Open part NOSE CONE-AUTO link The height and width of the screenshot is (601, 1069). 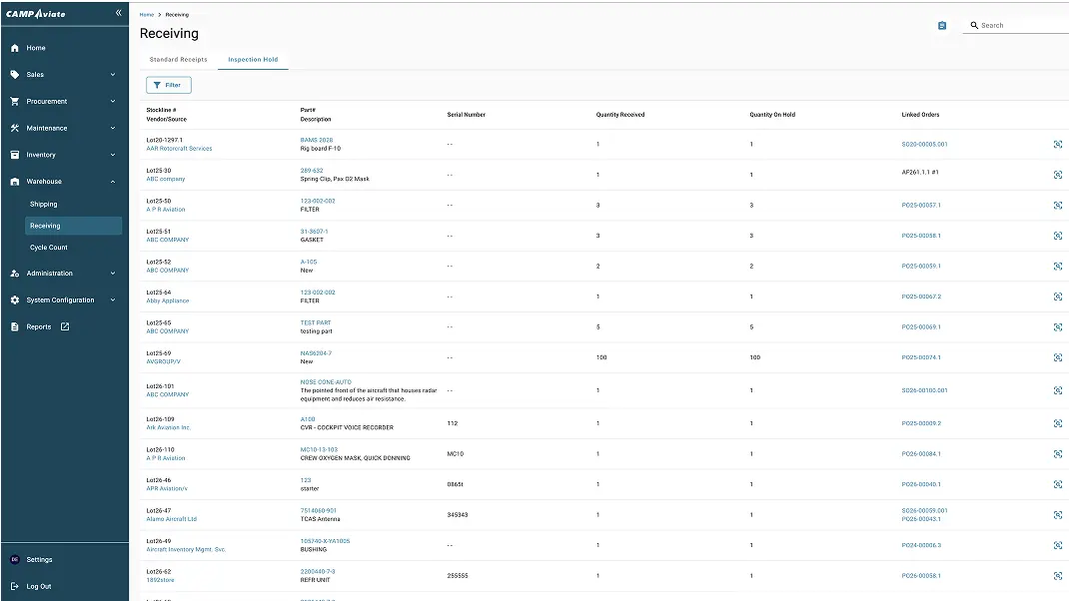pyautogui.click(x=326, y=382)
